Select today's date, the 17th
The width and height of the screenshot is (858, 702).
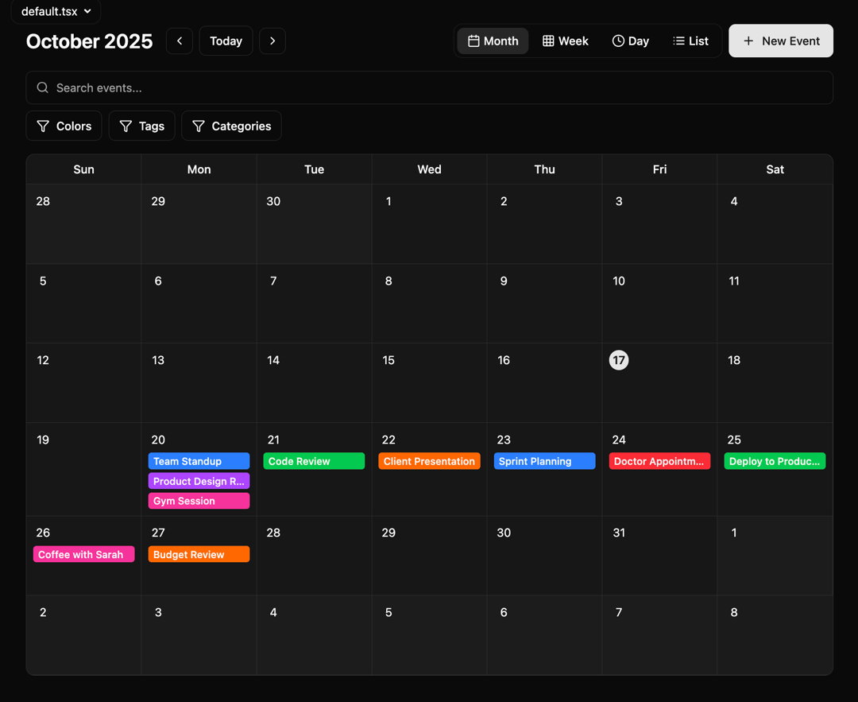click(x=619, y=360)
